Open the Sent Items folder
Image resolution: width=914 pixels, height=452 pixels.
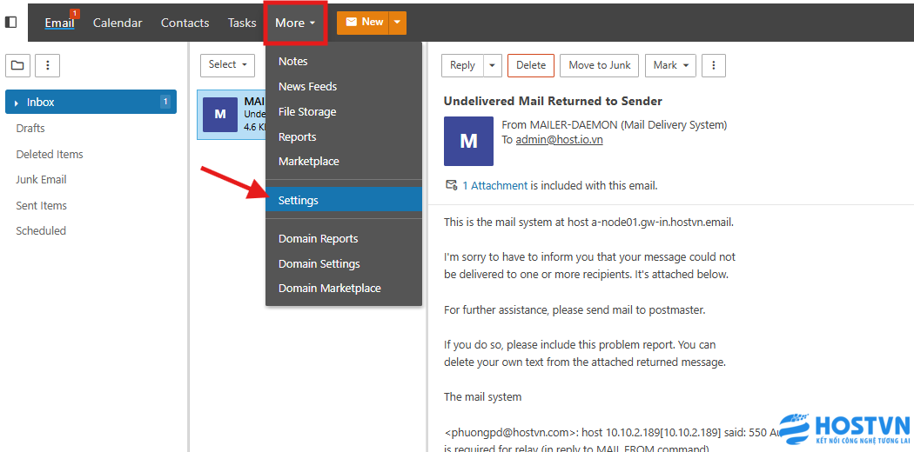pos(41,205)
